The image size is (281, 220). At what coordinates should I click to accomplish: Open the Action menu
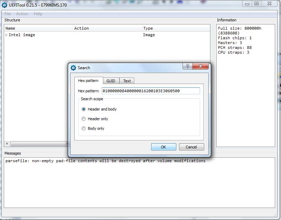(x=22, y=14)
